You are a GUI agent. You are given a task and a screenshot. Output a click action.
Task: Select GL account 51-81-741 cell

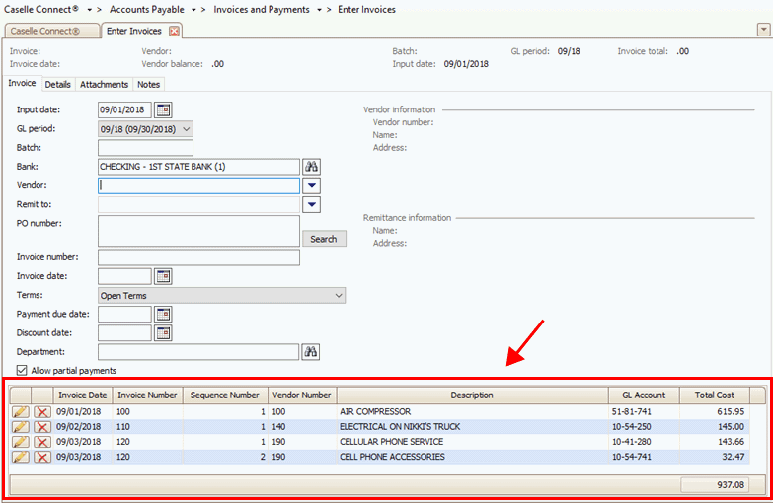pos(644,412)
